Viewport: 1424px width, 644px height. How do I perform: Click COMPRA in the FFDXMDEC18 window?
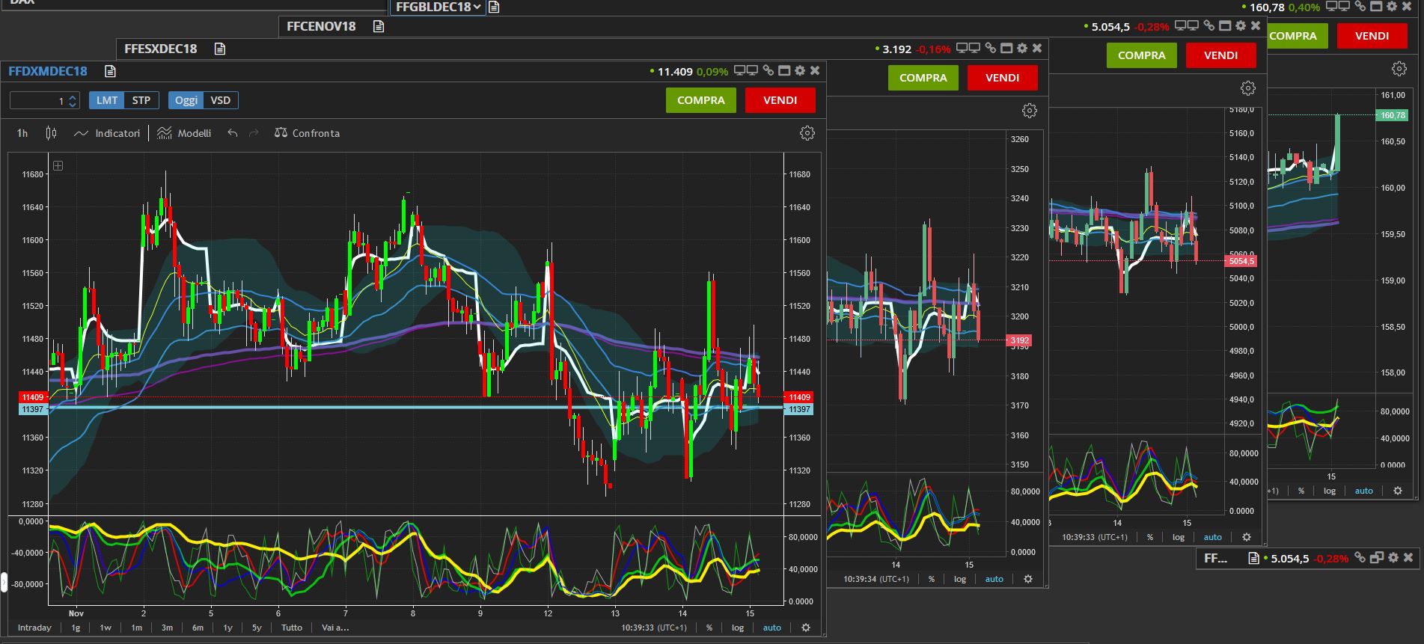pos(701,100)
